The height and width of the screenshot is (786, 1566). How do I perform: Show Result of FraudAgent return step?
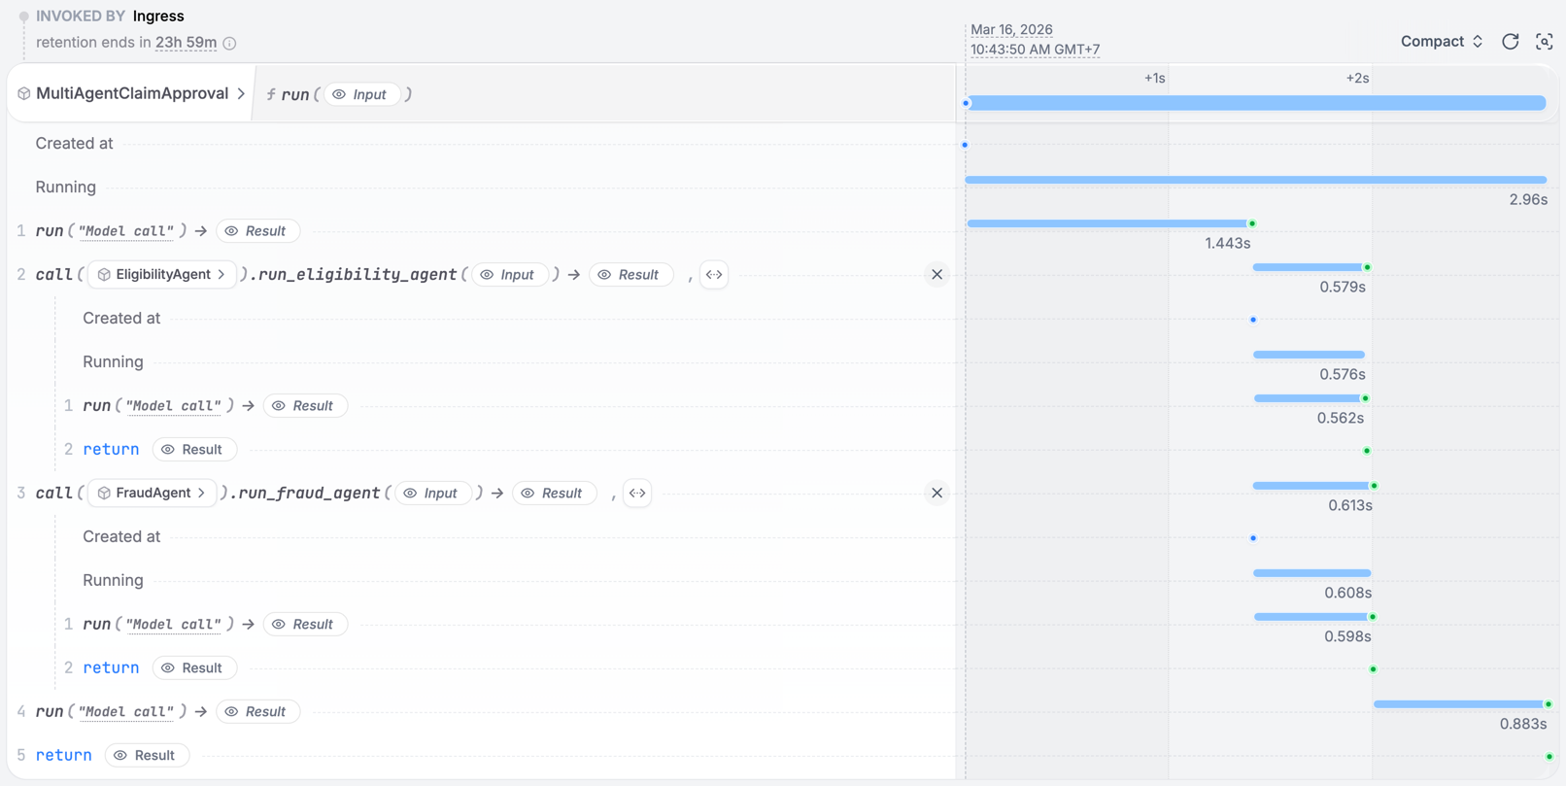click(x=193, y=668)
